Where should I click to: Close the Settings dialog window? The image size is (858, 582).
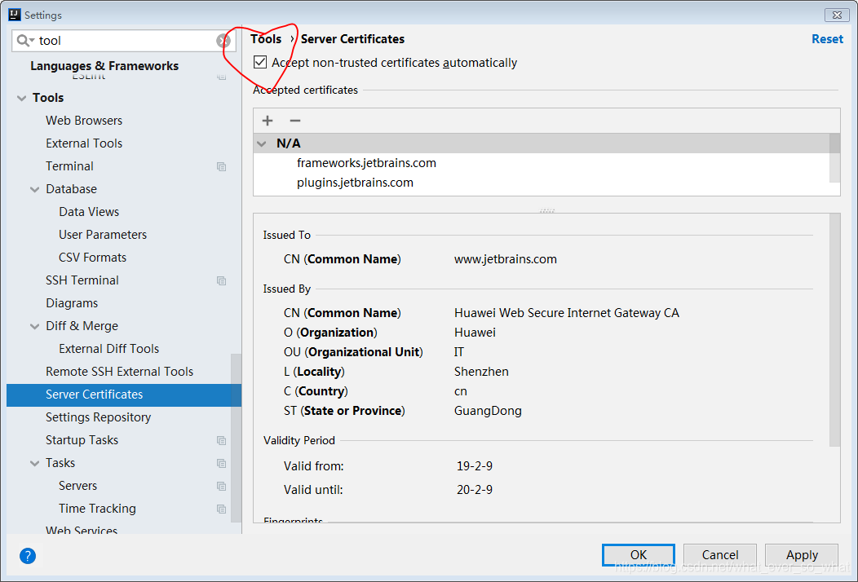pos(838,15)
